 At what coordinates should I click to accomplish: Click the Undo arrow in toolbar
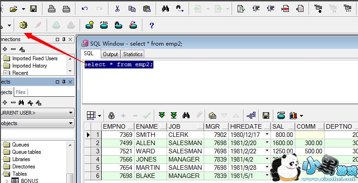[x=85, y=9]
